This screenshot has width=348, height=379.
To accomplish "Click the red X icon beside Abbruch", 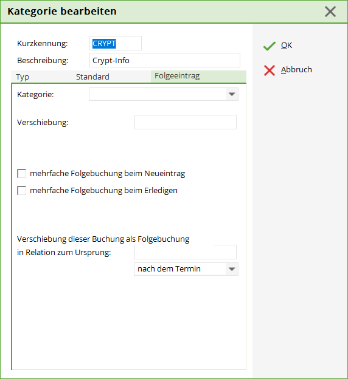I will [x=270, y=70].
